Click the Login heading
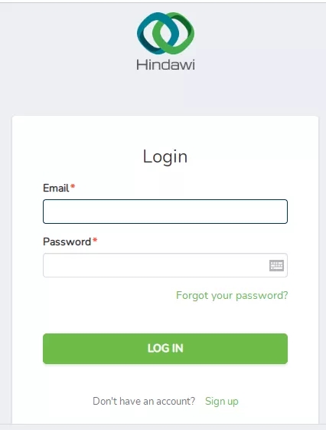 pos(165,157)
